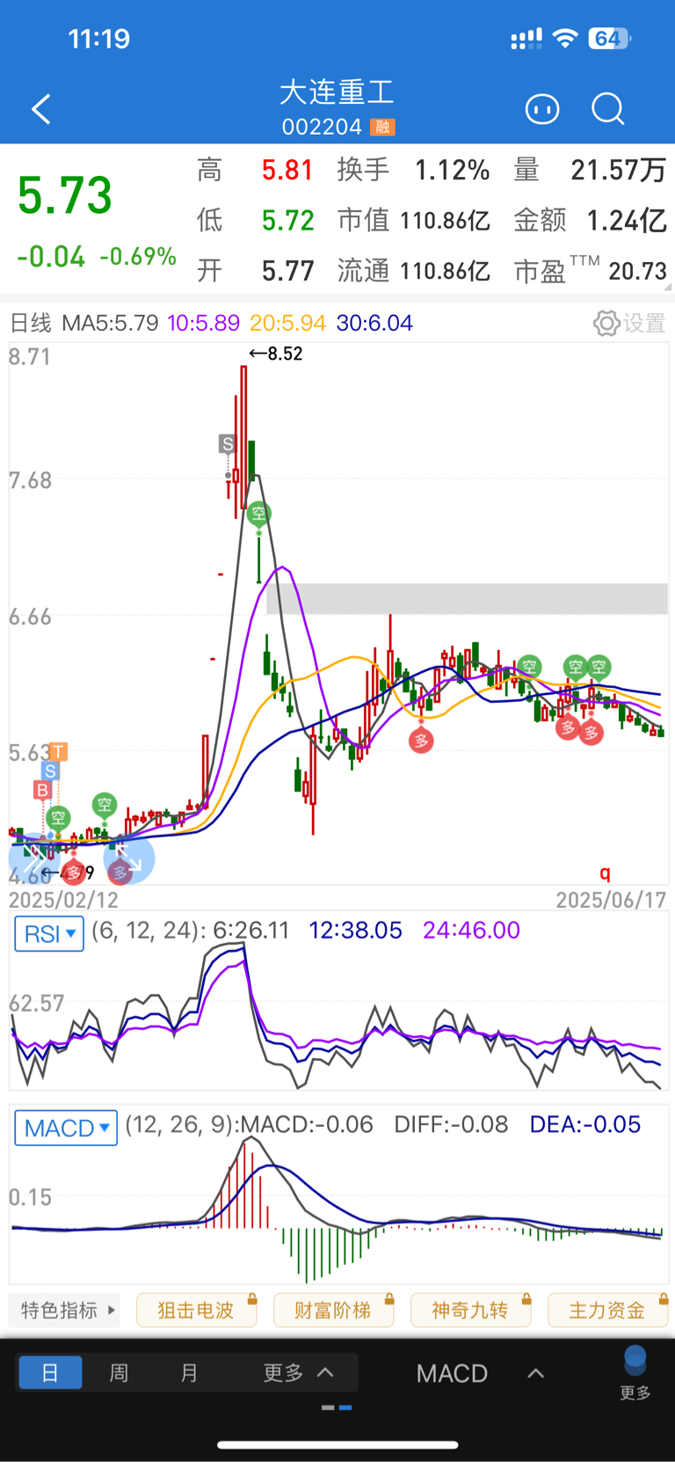The height and width of the screenshot is (1462, 675).
Task: Tap the red q marker near date axis
Action: [605, 873]
